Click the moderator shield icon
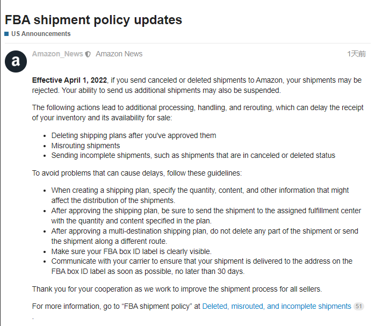 tap(88, 54)
